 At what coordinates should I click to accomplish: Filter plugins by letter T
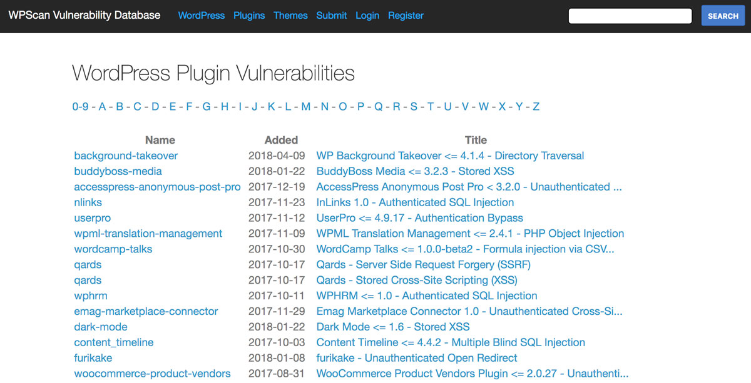pos(431,107)
